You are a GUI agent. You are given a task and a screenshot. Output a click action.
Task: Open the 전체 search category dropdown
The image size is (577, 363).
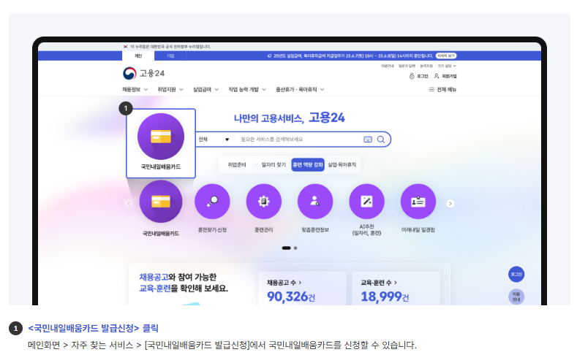(214, 140)
